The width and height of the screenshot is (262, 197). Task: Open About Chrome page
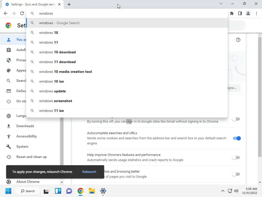pyautogui.click(x=28, y=182)
